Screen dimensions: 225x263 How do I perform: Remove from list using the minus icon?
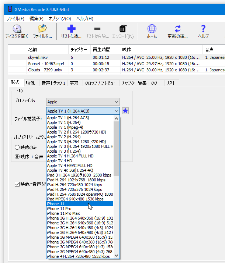click(x=97, y=32)
